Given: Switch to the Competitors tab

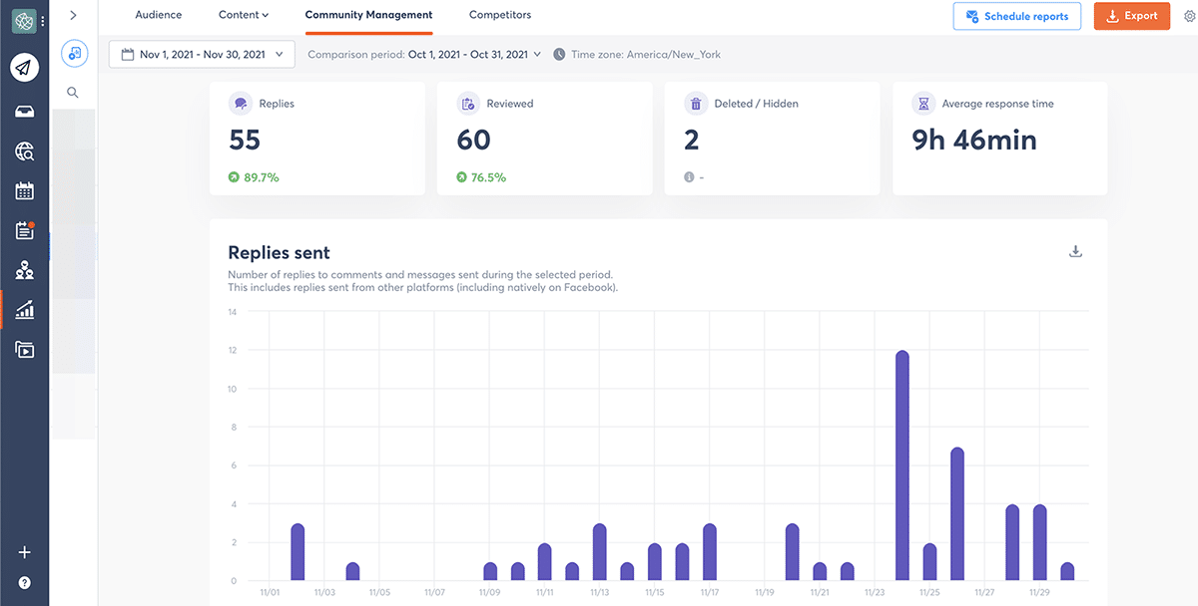Looking at the screenshot, I should coord(500,16).
